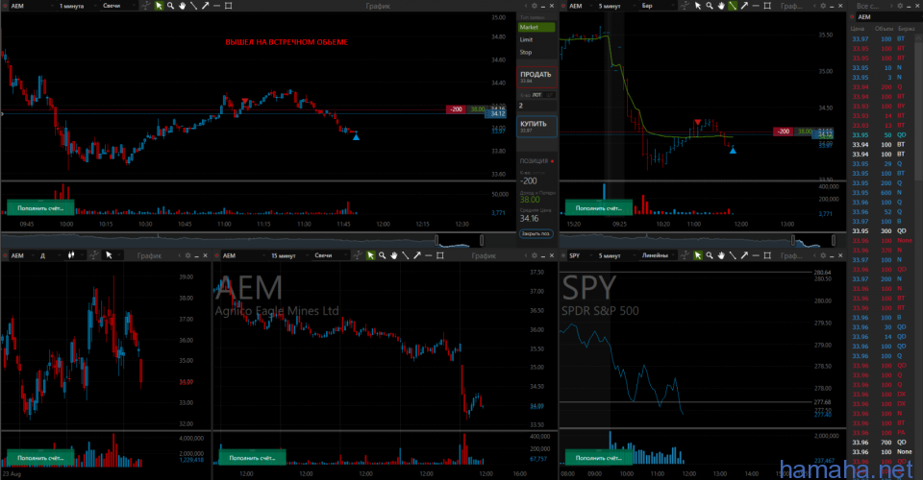Screen dimensions: 923x480
Task: Select the pointer tool in the 5-minute AEM bar chart
Action: tap(698, 6)
